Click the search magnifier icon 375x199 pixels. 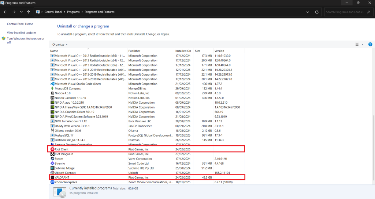(x=368, y=12)
